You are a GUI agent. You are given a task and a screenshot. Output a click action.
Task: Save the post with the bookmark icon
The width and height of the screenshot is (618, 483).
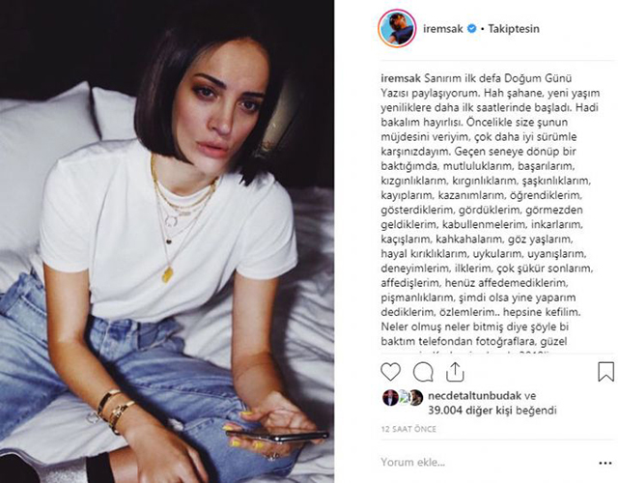tap(605, 372)
